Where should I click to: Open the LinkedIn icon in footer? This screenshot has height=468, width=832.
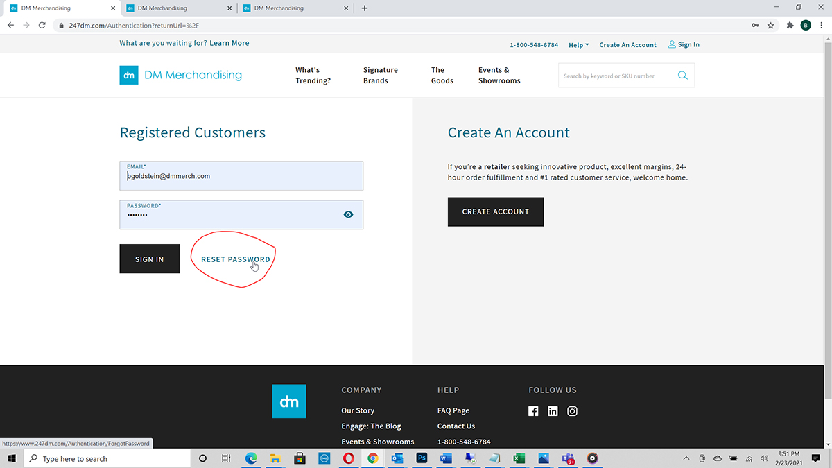pos(553,411)
